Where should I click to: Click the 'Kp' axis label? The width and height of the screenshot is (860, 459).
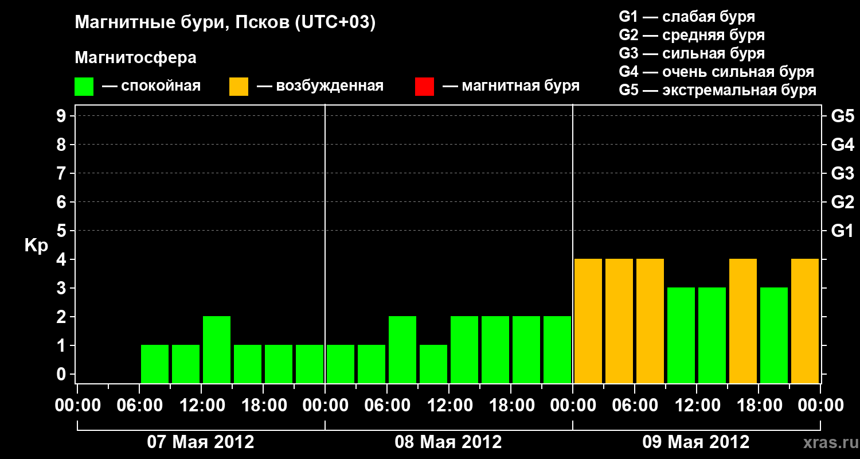(36, 246)
